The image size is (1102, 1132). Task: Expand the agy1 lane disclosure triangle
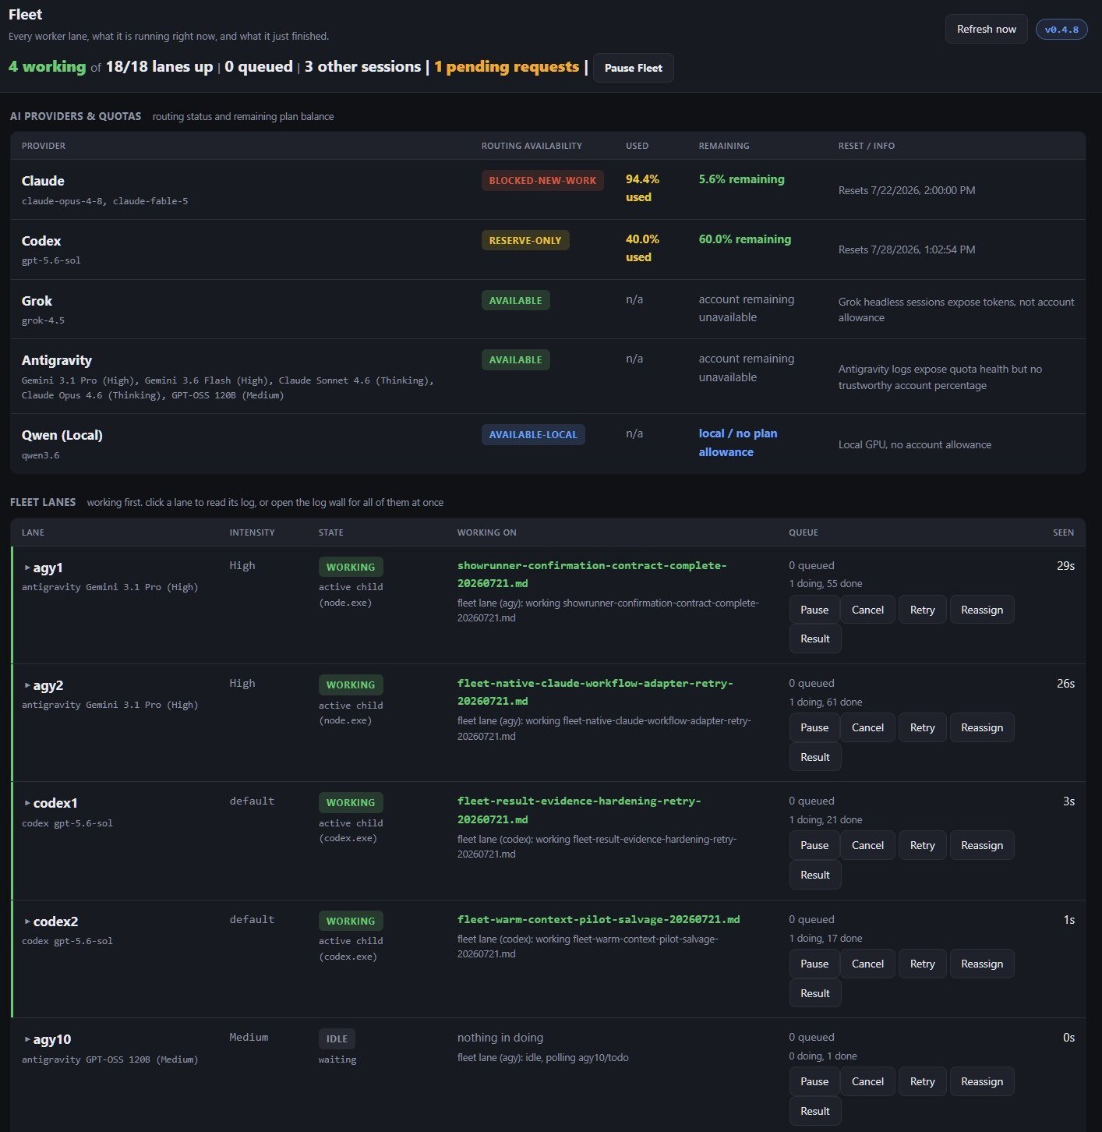tap(27, 568)
